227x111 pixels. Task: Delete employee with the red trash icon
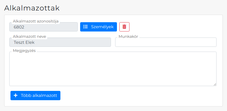[124, 27]
